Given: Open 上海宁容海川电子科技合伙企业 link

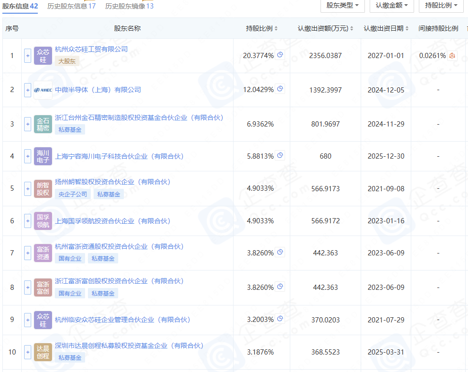Looking at the screenshot, I should (119, 156).
